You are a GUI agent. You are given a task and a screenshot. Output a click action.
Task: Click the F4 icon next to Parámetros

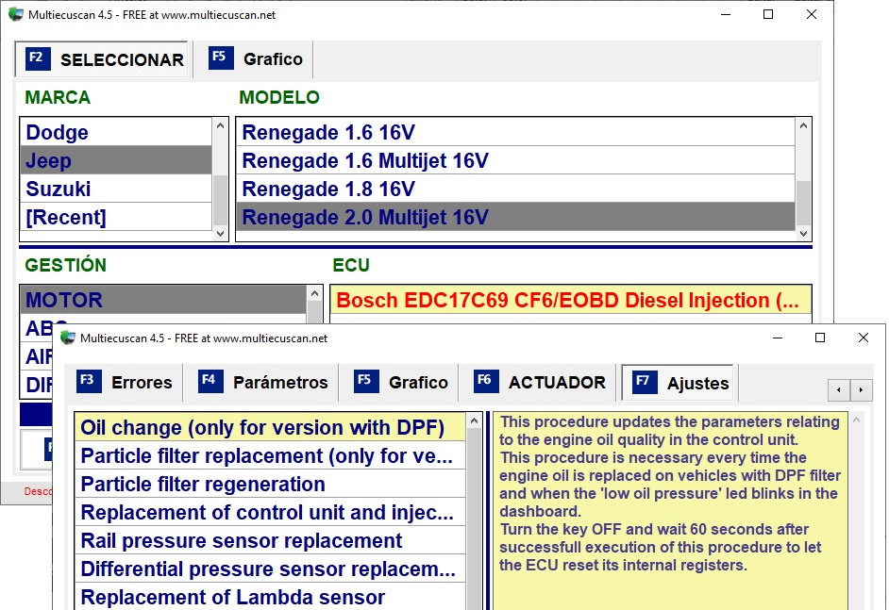point(210,381)
